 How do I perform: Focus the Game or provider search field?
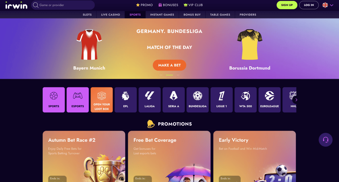click(x=63, y=5)
